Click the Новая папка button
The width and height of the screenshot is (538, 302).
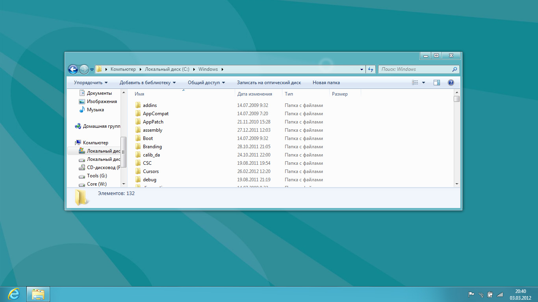[x=326, y=83]
